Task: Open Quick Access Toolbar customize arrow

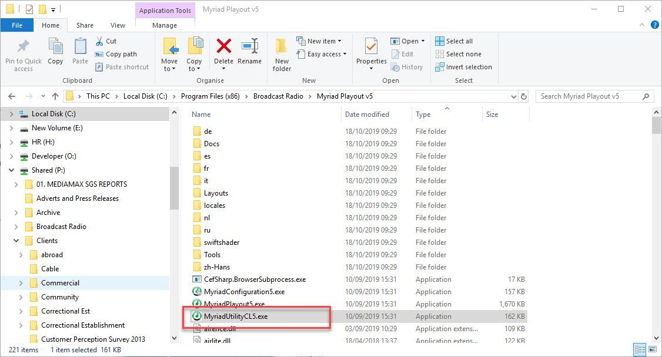Action: tap(53, 9)
